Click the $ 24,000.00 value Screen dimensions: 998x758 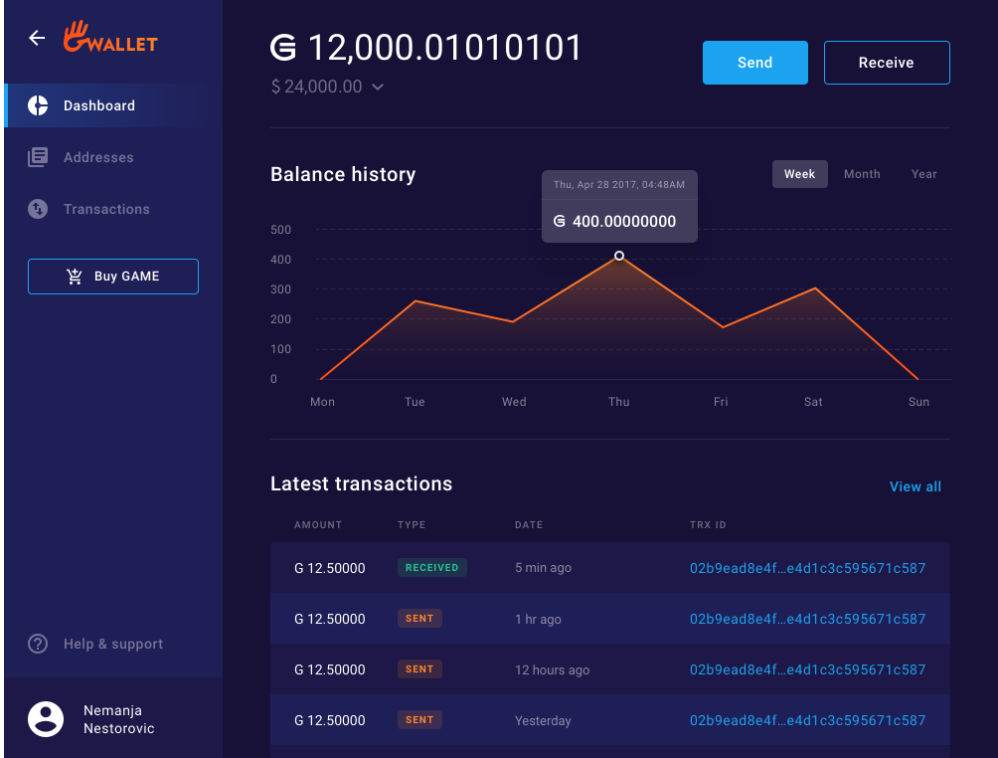click(x=317, y=87)
